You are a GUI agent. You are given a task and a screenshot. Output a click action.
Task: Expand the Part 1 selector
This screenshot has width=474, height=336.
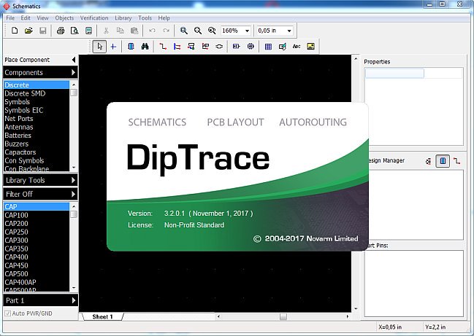pos(73,300)
